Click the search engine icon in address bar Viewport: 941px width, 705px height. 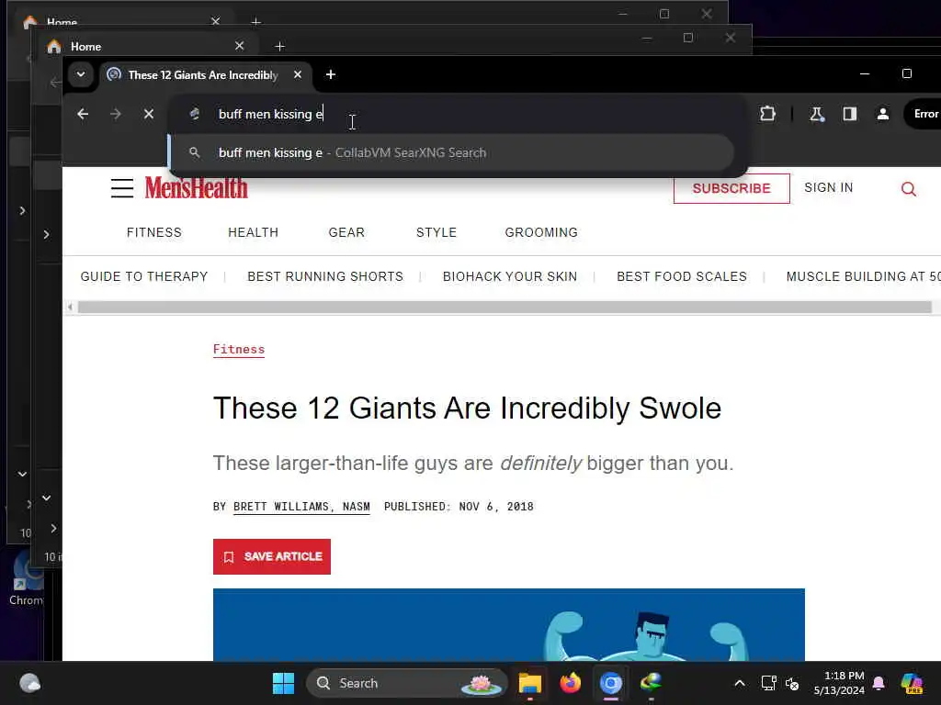[195, 114]
